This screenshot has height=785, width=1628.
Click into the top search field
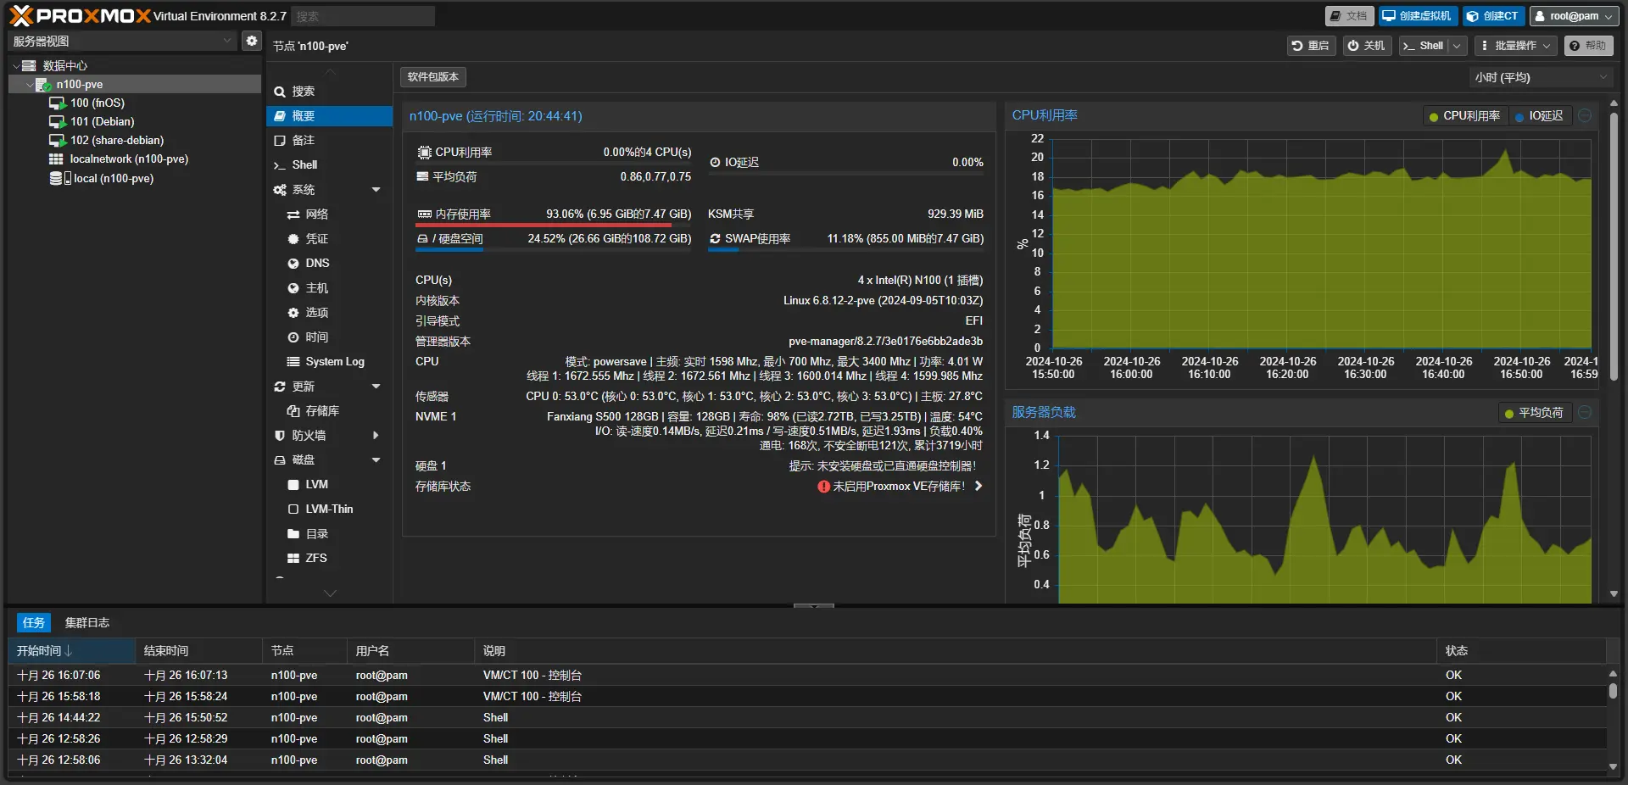(x=363, y=16)
